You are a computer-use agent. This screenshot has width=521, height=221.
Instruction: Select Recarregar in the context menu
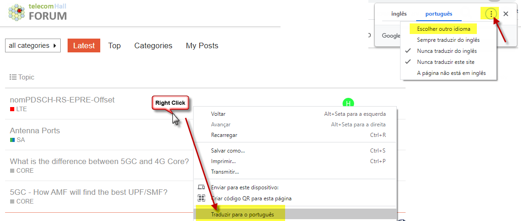click(x=224, y=135)
